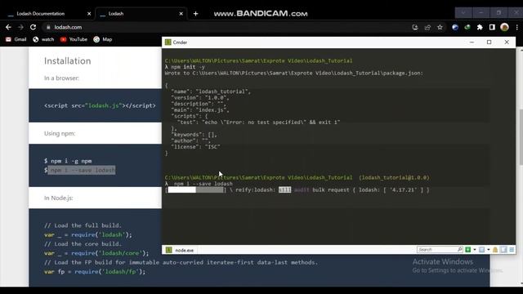Click the require('lodash/core') code line
This screenshot has width=523, height=294.
tap(96, 253)
